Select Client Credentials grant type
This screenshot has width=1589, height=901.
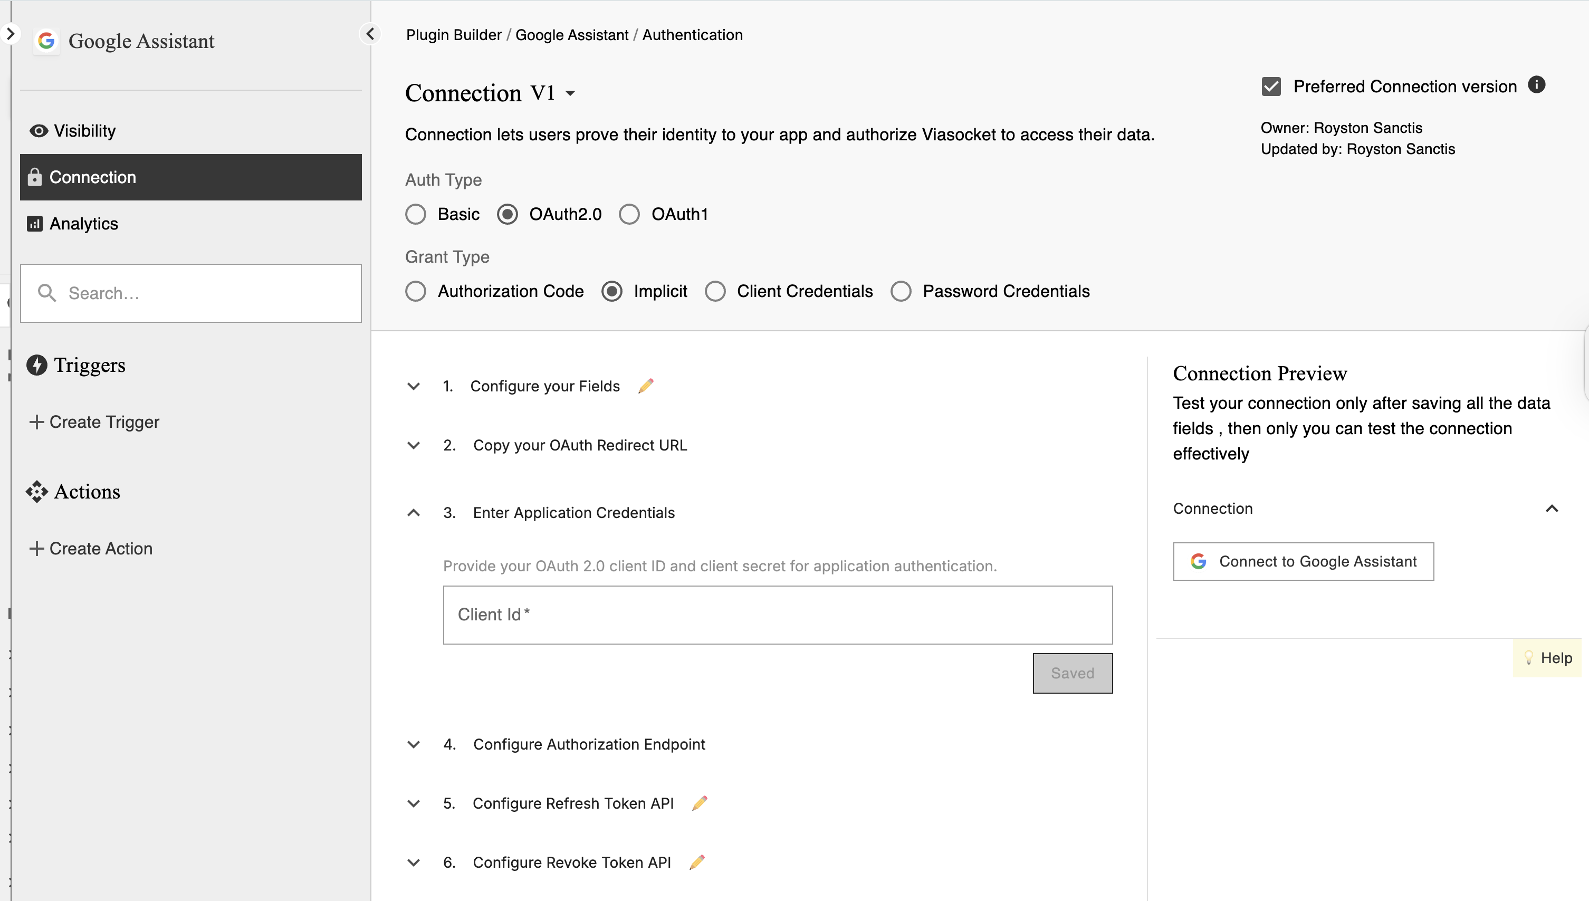[x=715, y=292]
